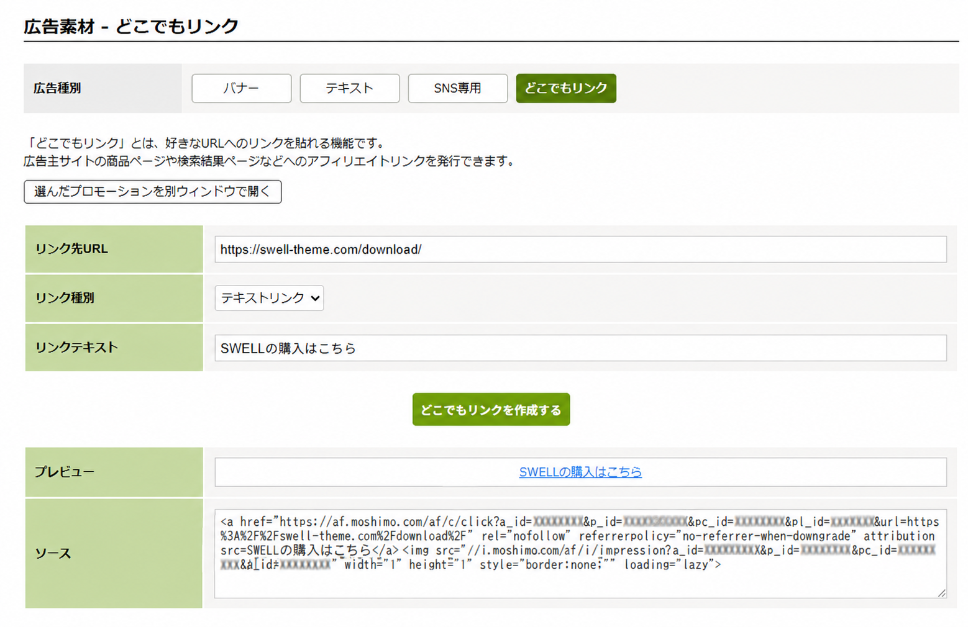Open the テキストリンク link type dropdown
The width and height of the screenshot is (968, 627).
coord(269,298)
